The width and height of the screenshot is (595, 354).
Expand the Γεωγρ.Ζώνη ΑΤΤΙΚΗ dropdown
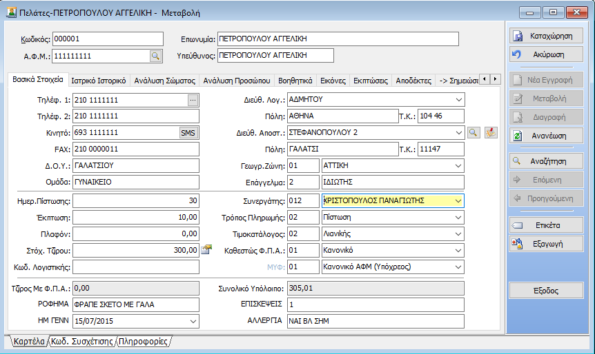[458, 166]
